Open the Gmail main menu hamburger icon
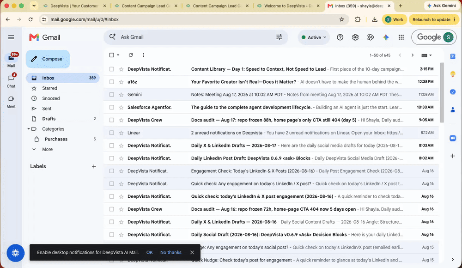This screenshot has height=268, width=462. [11, 37]
